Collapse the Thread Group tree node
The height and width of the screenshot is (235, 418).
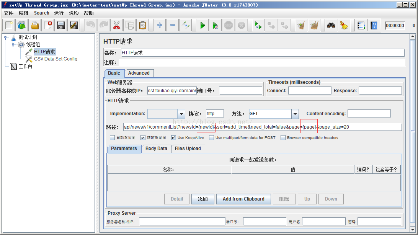tap(13, 45)
